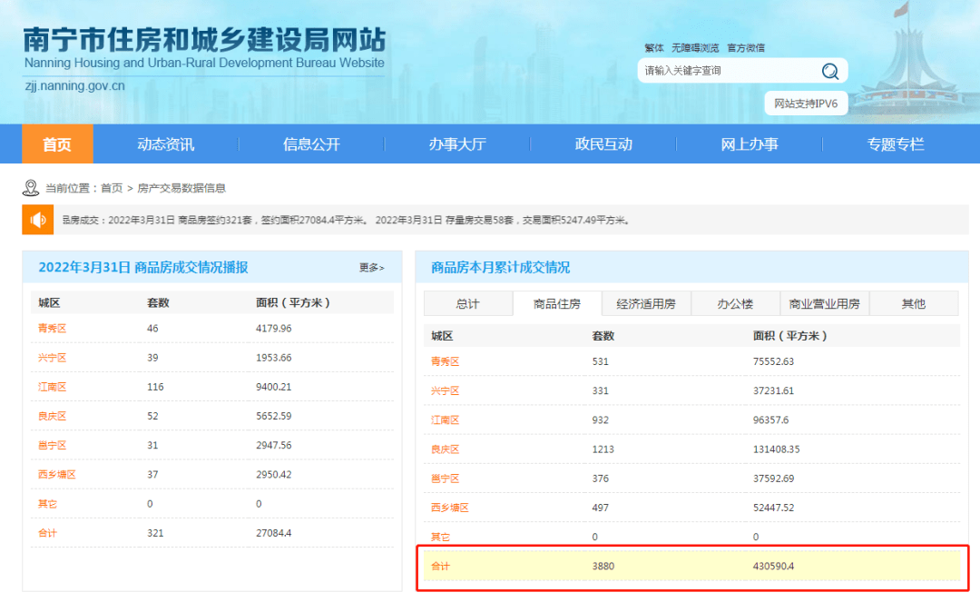Select the 商品住房 tab
The height and width of the screenshot is (602, 980).
click(x=557, y=304)
